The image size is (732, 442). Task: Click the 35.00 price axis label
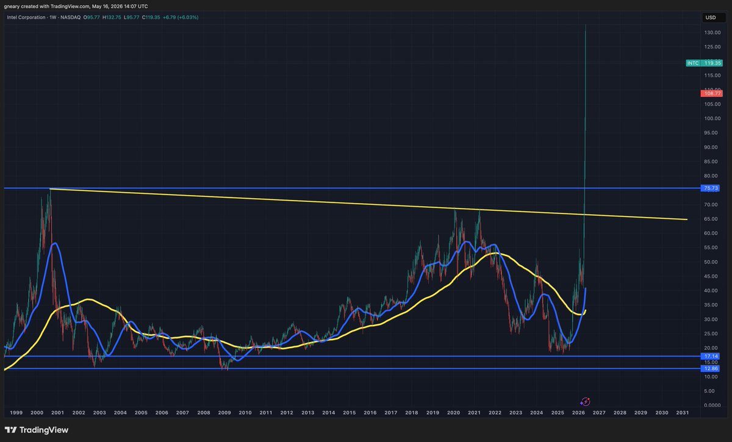tap(711, 305)
